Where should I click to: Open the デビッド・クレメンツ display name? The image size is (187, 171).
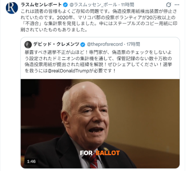pos(56,44)
